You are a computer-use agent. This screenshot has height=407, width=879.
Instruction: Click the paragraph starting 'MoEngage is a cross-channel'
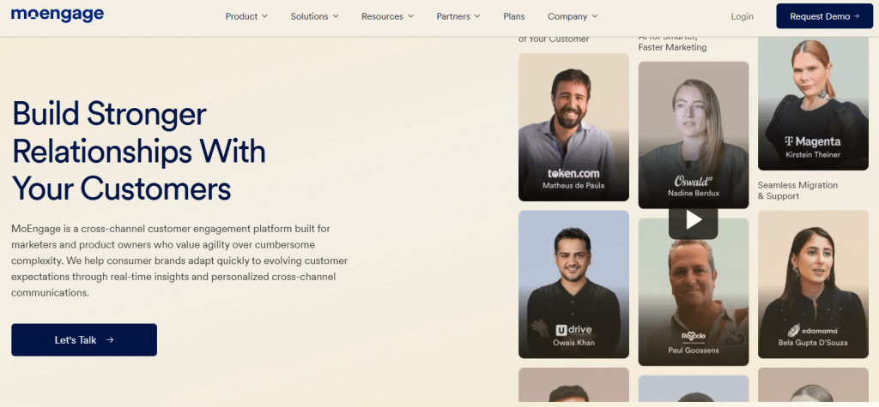coord(179,260)
